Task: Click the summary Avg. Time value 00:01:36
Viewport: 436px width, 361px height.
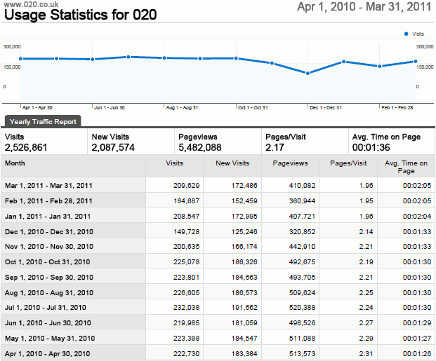Action: click(x=371, y=147)
